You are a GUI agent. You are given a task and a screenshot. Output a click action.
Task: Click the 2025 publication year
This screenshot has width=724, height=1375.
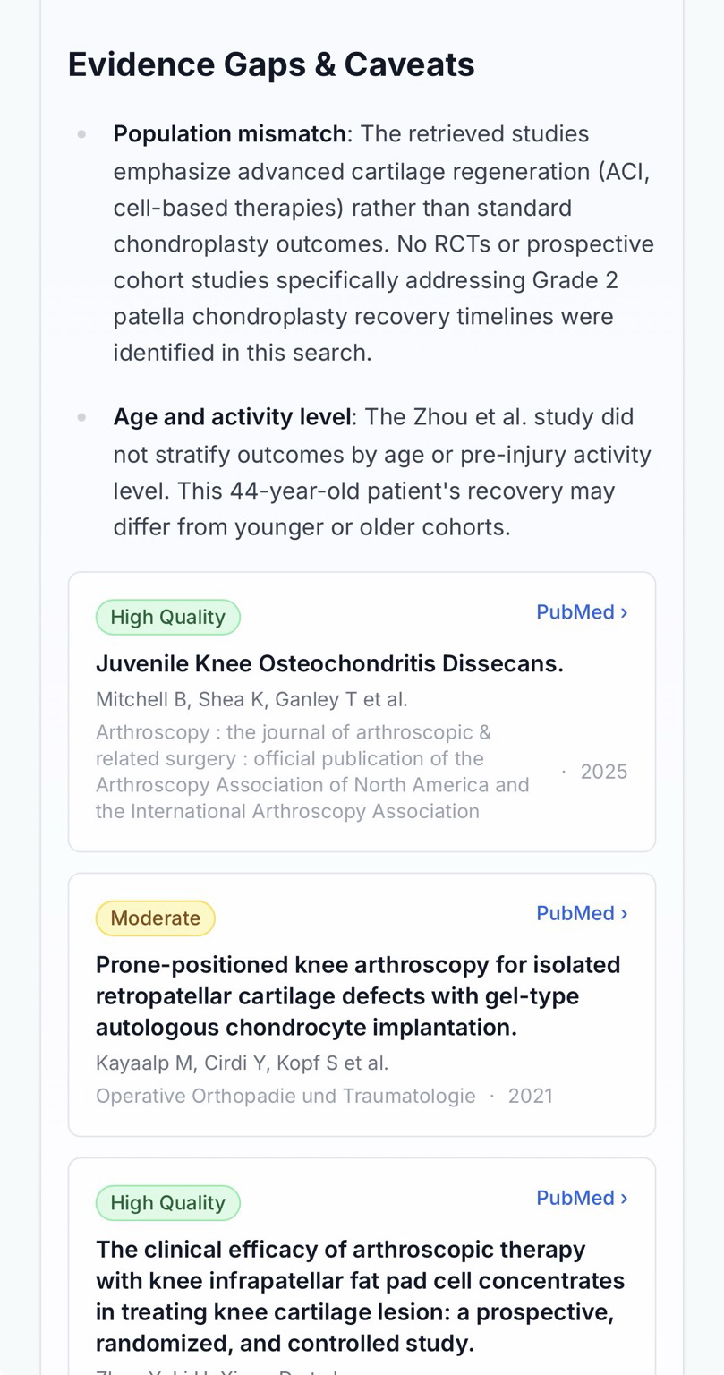(x=604, y=772)
